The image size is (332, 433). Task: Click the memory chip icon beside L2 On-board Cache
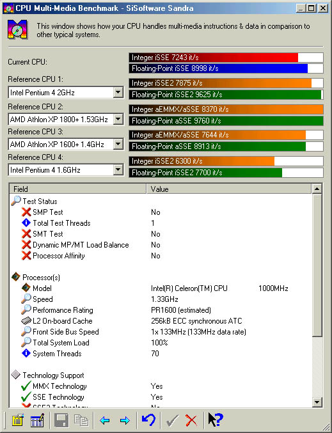click(x=26, y=321)
